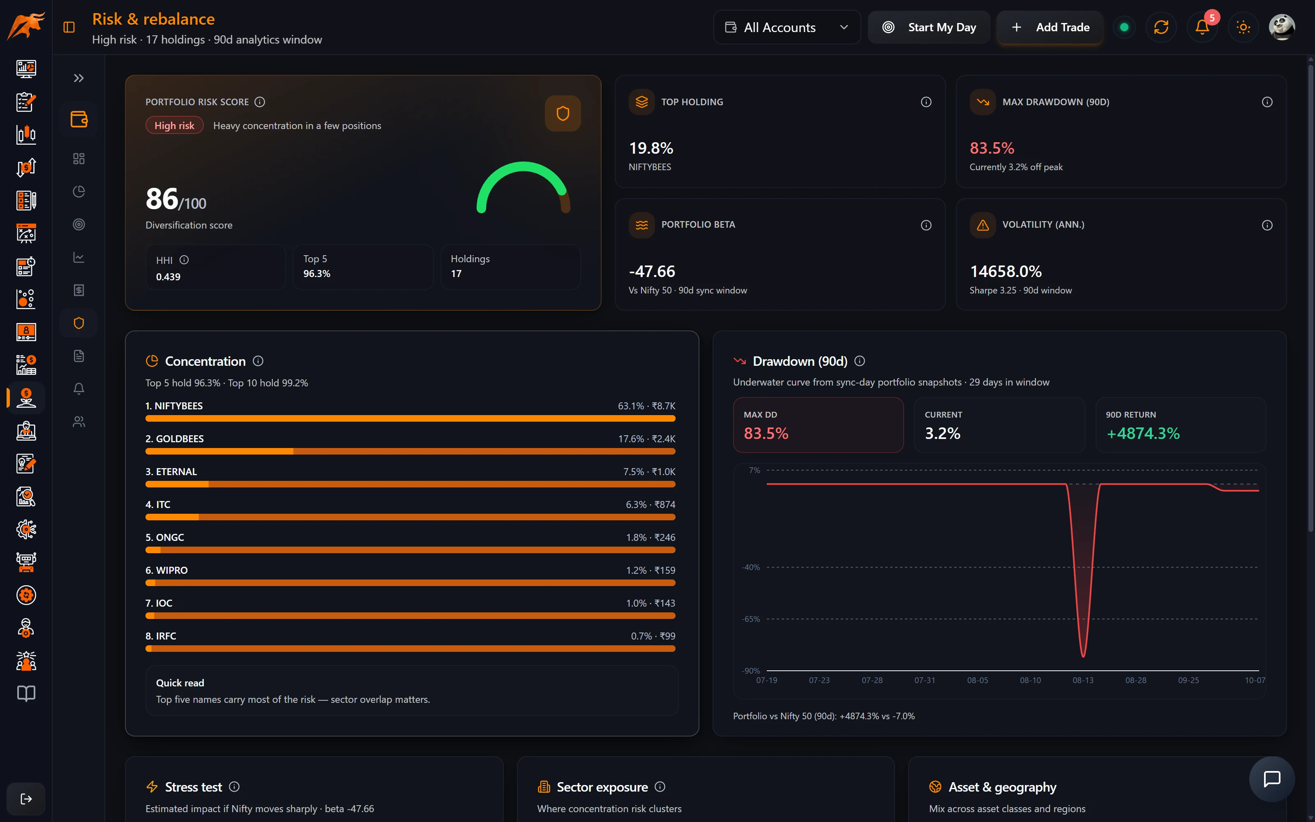Open the AI gear circuit icon

tap(26, 529)
